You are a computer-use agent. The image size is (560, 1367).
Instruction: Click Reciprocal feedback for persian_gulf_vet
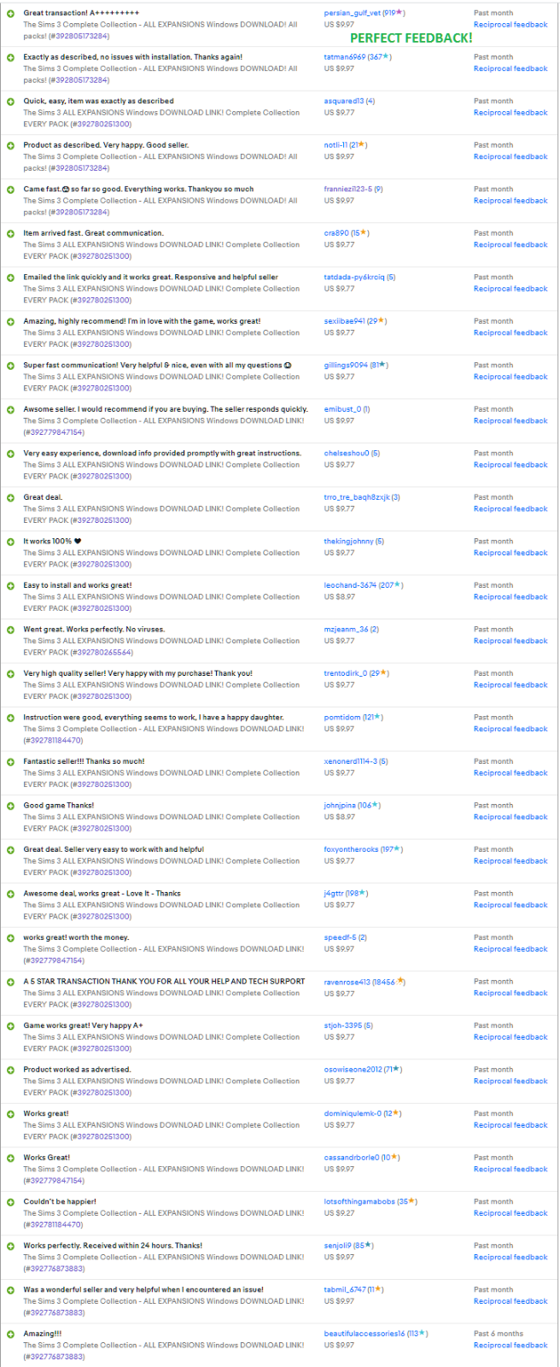coord(510,25)
